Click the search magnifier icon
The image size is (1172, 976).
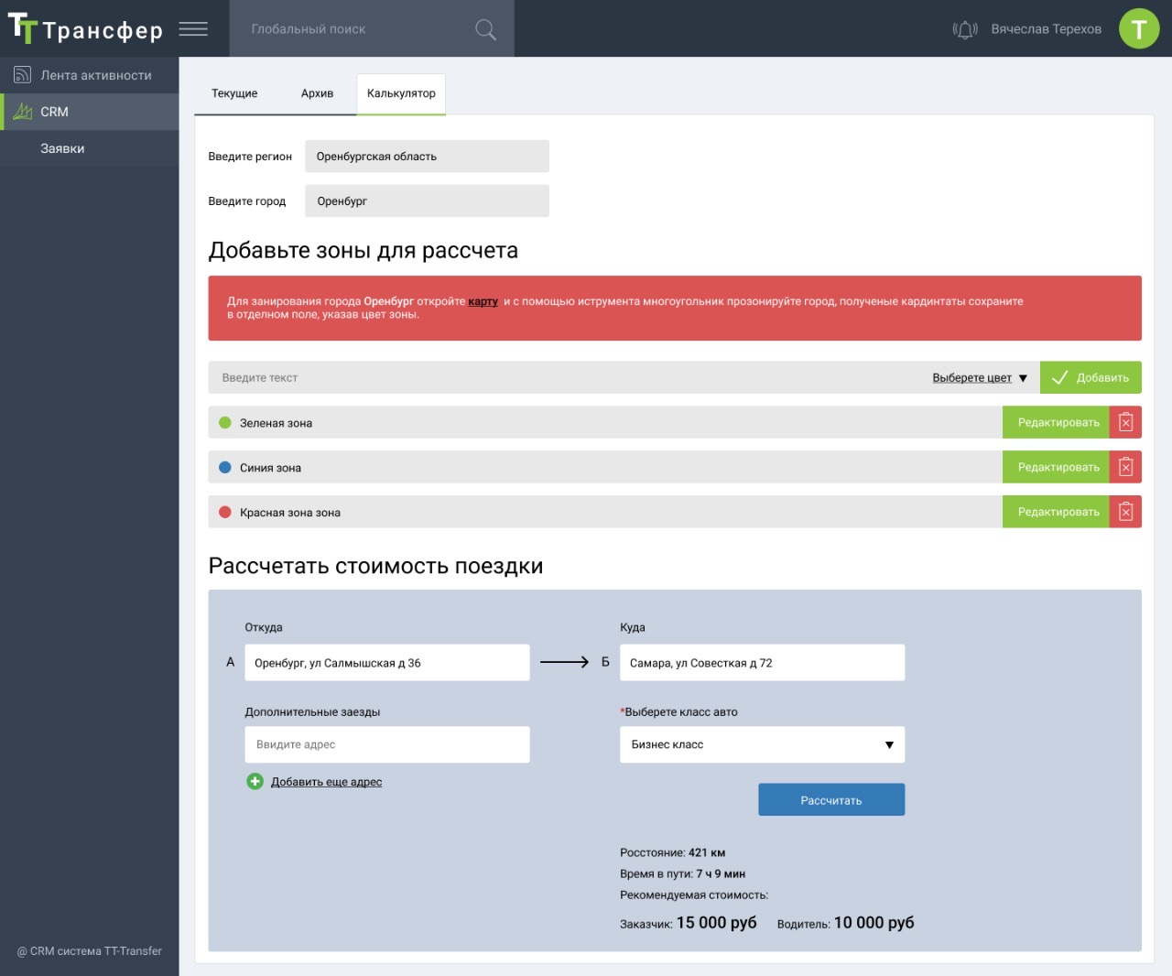[x=485, y=29]
